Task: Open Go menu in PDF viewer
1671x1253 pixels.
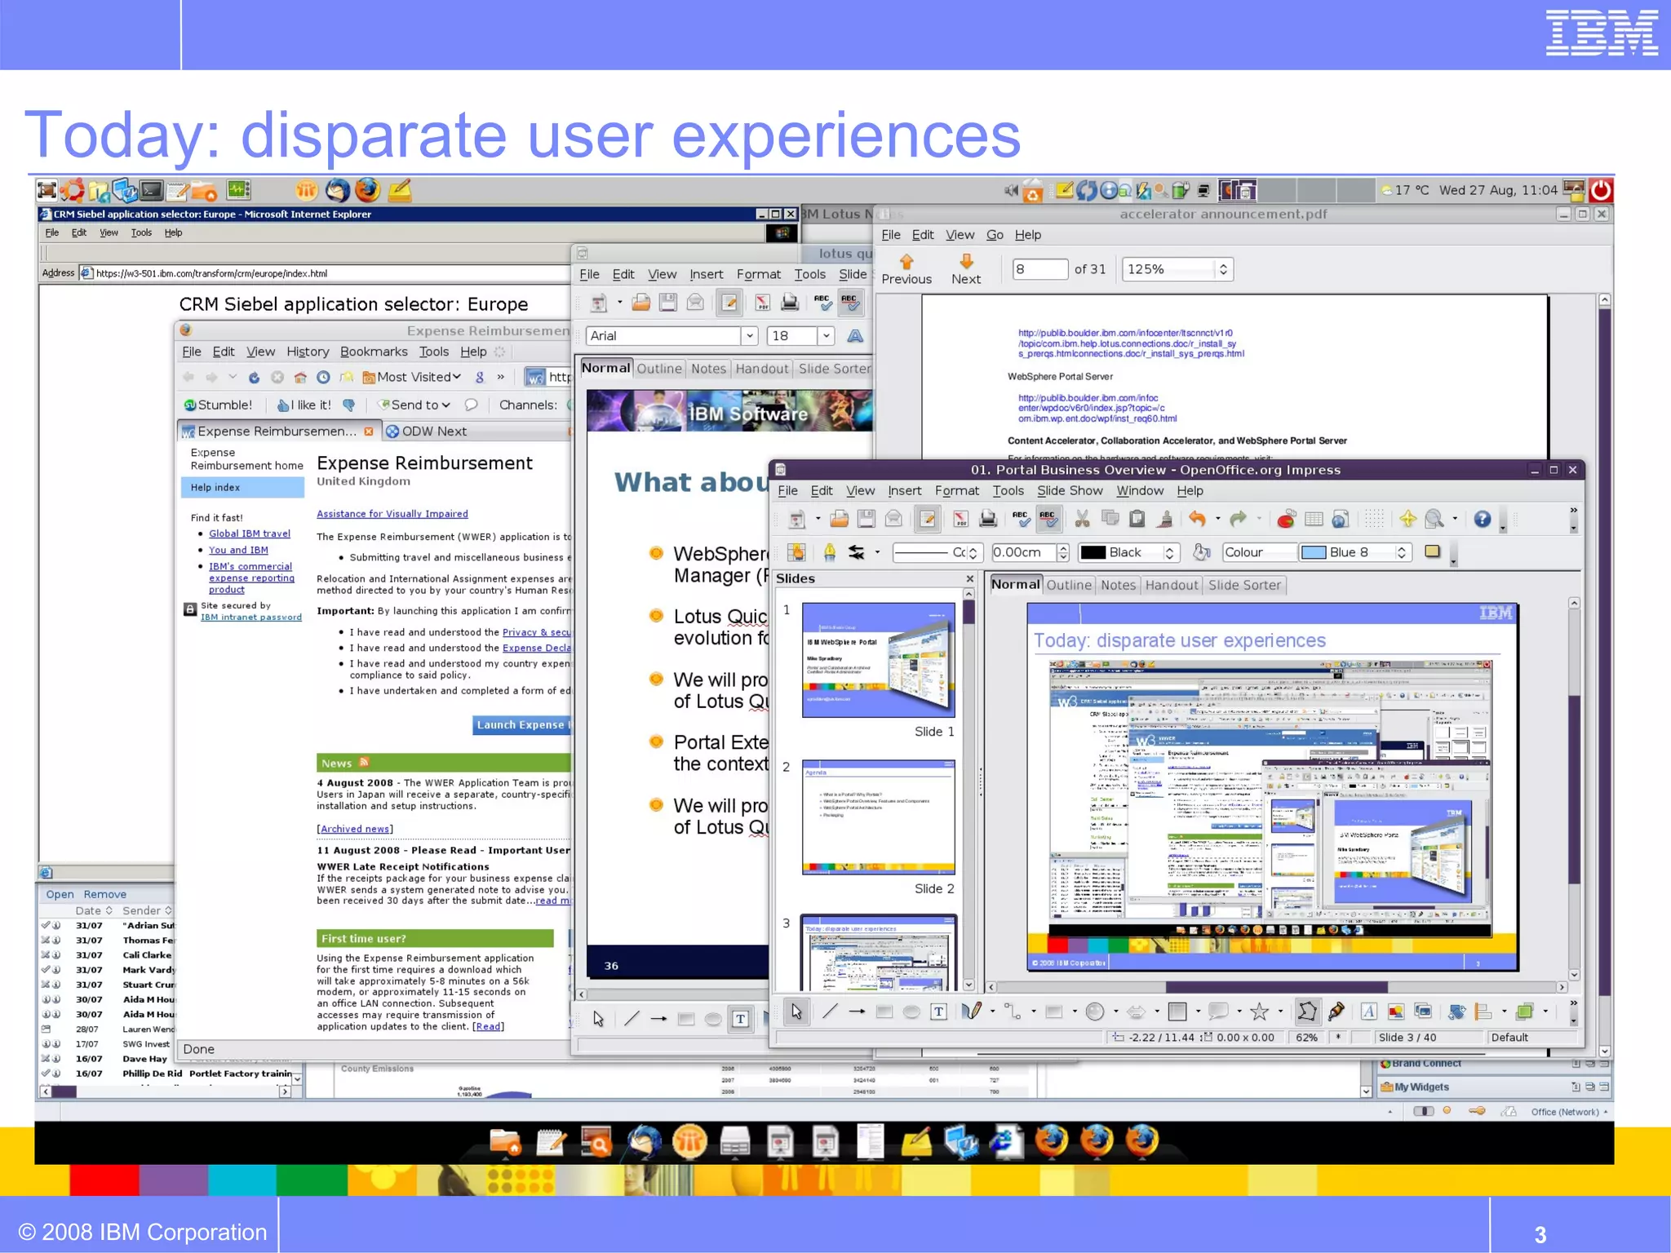Action: pyautogui.click(x=995, y=234)
